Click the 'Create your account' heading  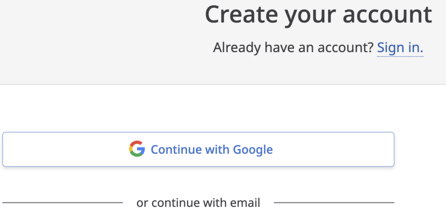(318, 14)
